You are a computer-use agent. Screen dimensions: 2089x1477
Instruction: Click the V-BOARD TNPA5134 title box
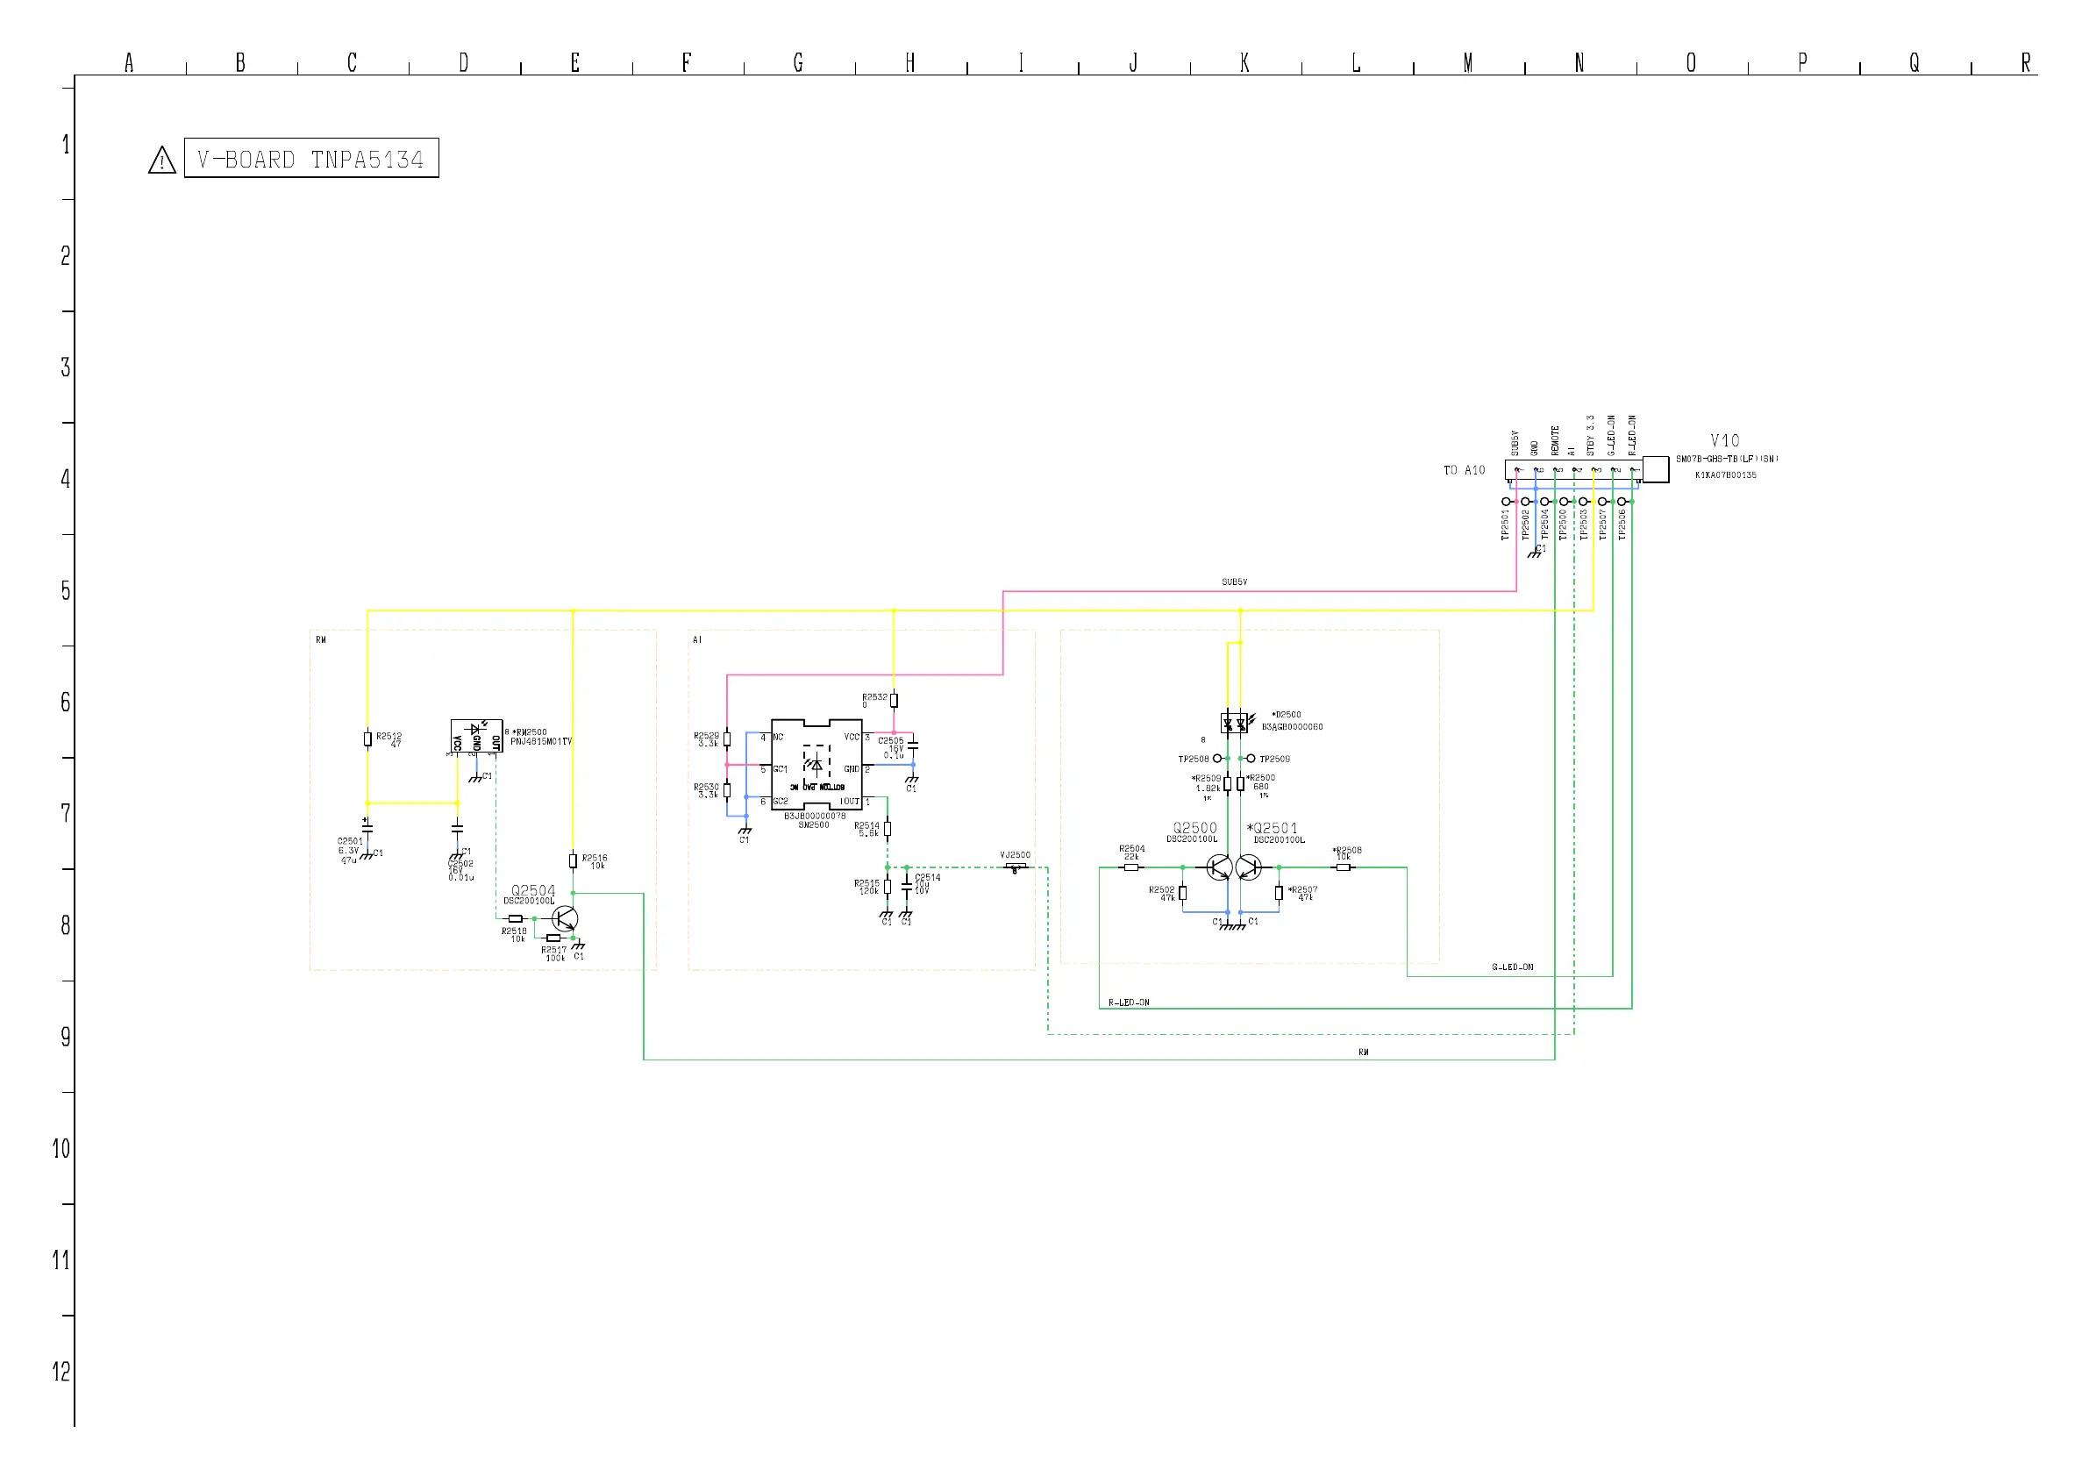pyautogui.click(x=311, y=159)
